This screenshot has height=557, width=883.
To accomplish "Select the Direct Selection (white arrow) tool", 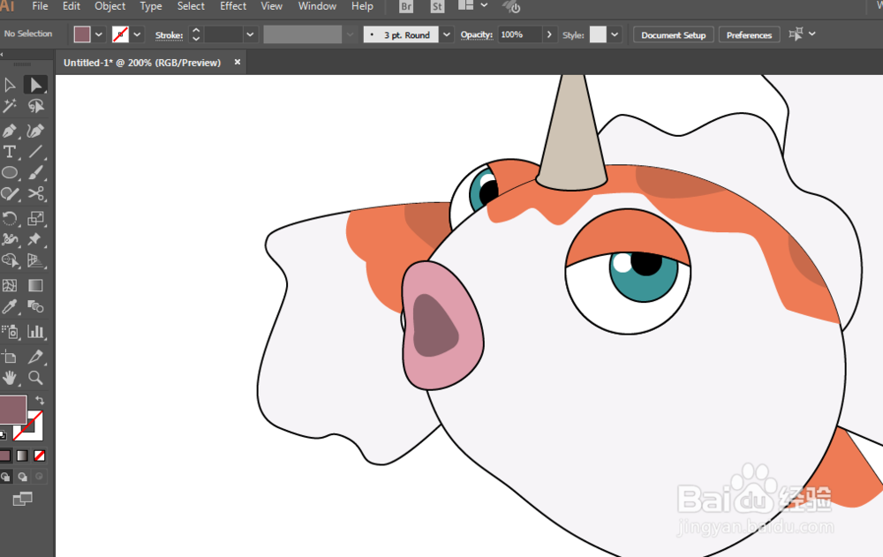I will [x=10, y=85].
